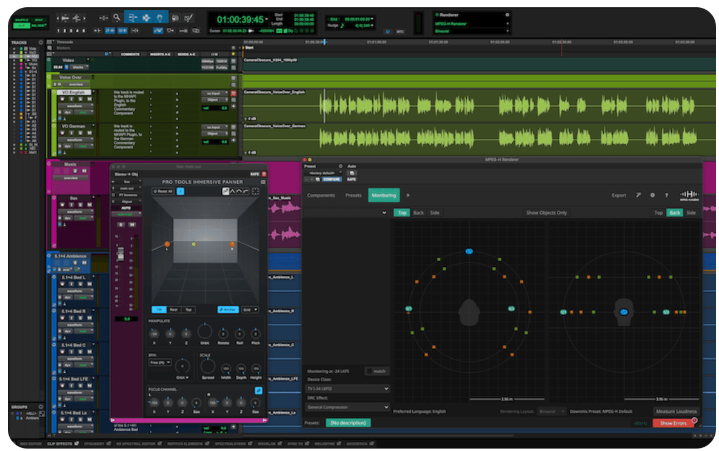Open the empty dropdown above the renderer component list

tap(346, 213)
